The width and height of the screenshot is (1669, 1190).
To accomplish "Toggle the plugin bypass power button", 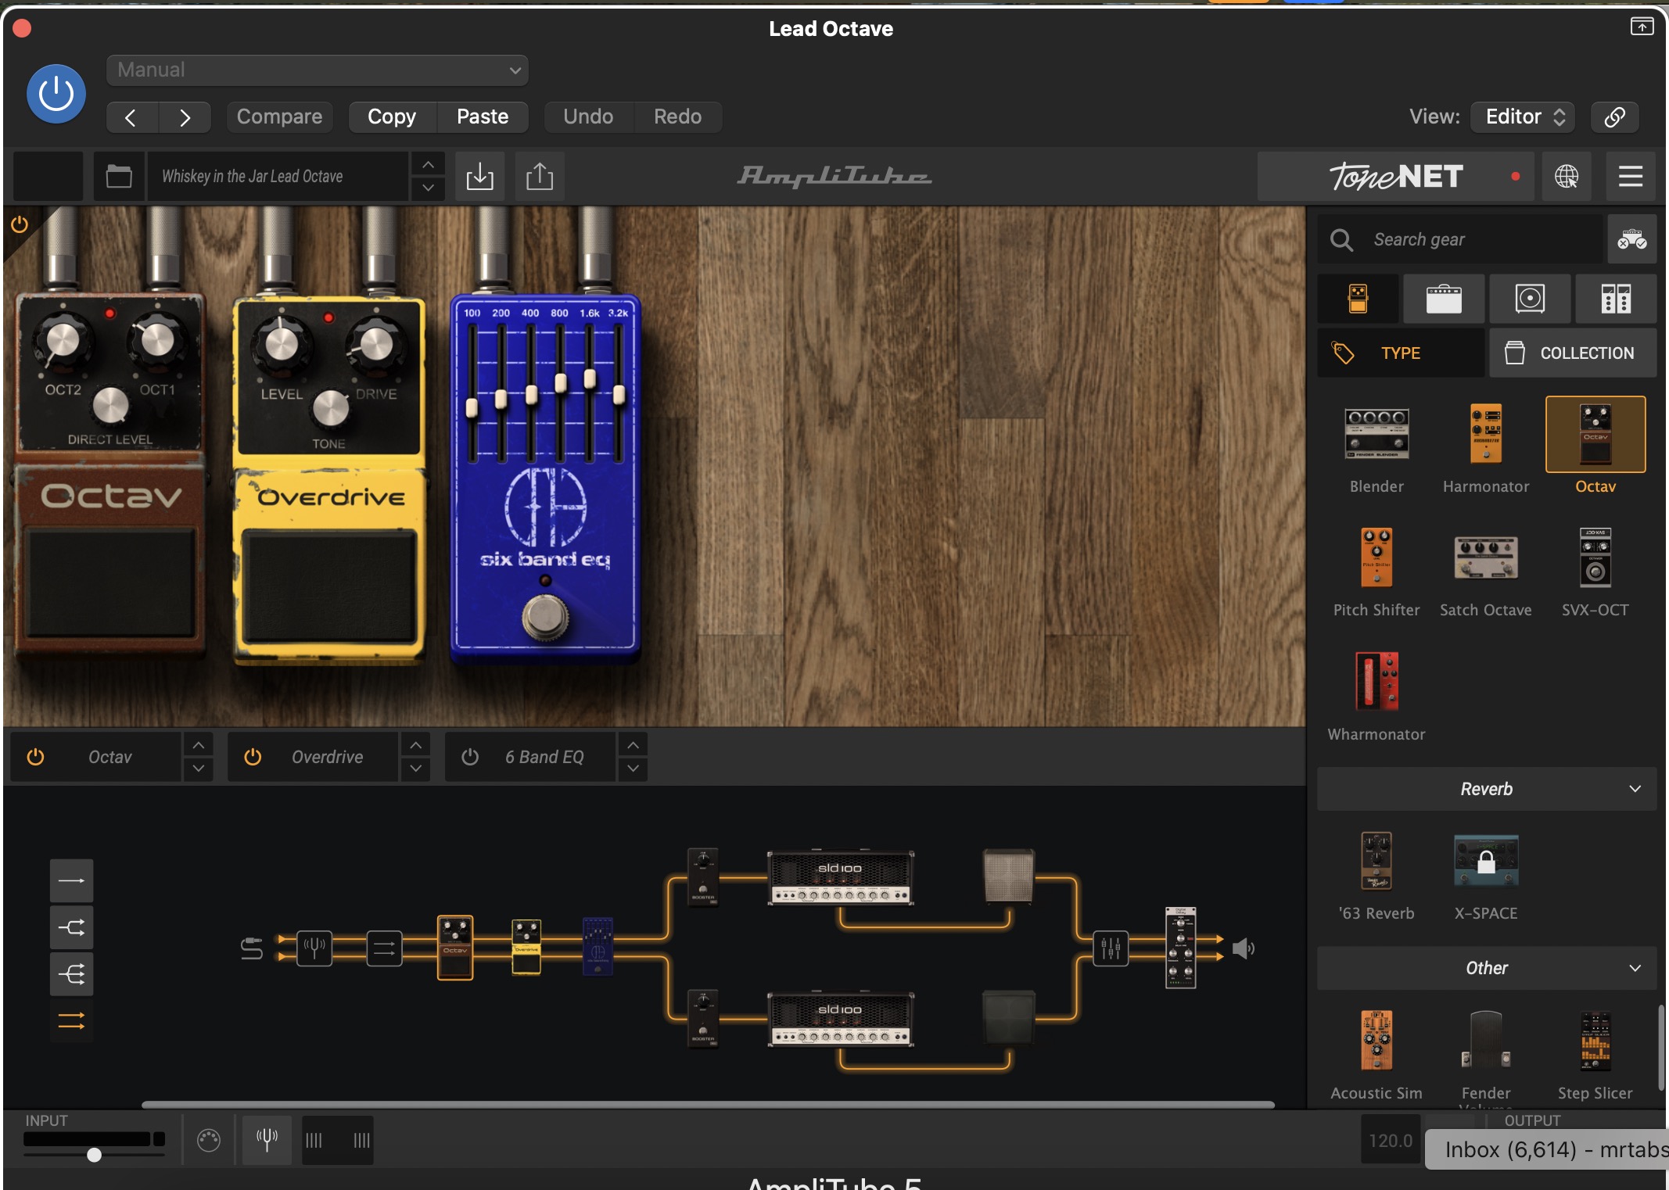I will click(56, 94).
